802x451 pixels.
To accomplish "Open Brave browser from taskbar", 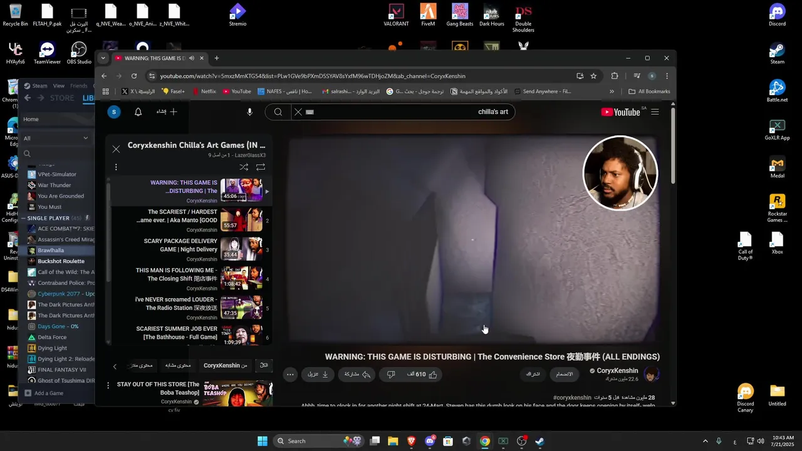I will [411, 441].
